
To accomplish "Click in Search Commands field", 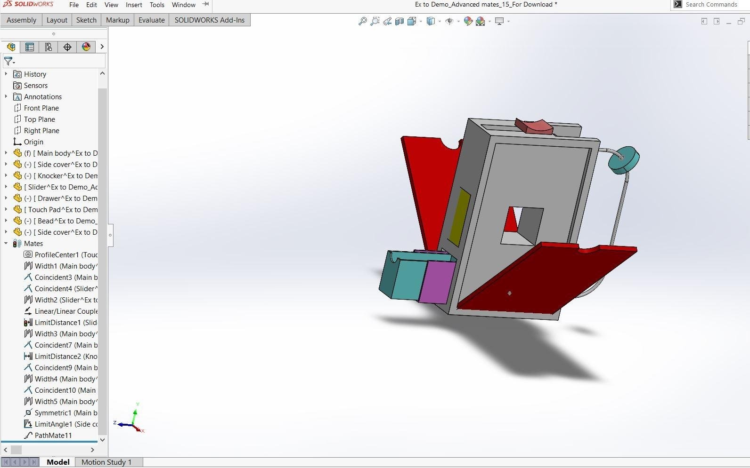I will point(711,5).
